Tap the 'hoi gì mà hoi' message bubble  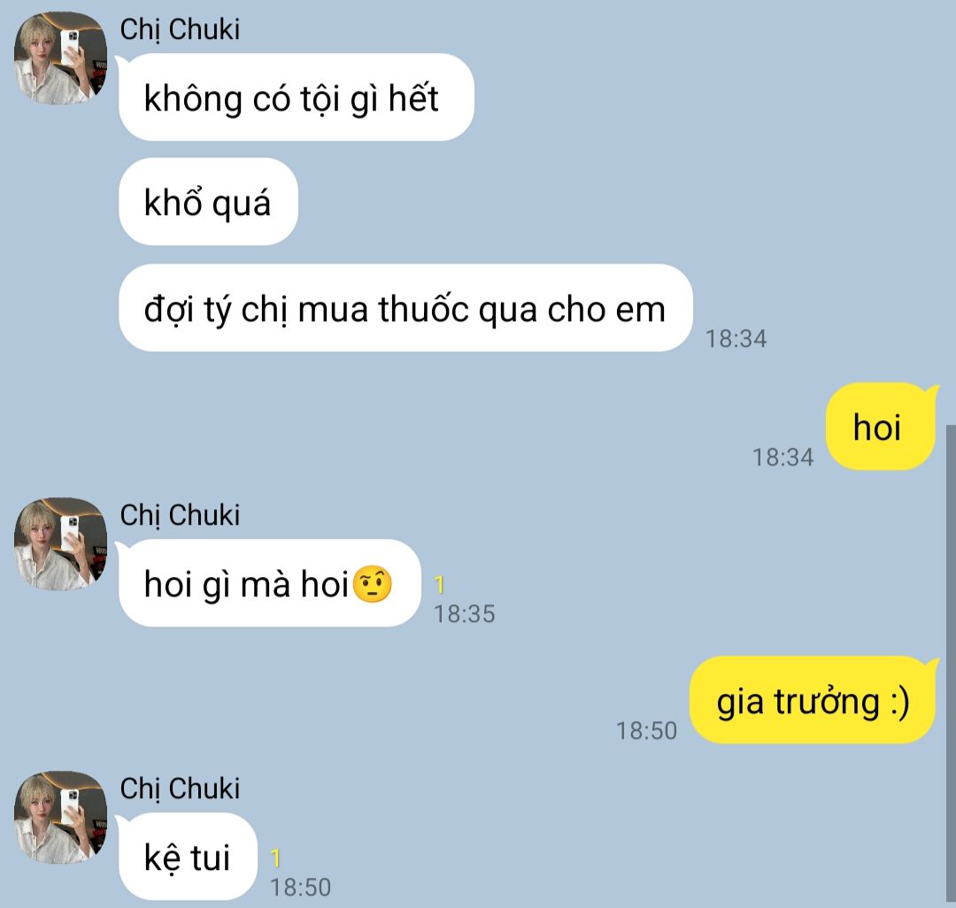click(x=269, y=582)
